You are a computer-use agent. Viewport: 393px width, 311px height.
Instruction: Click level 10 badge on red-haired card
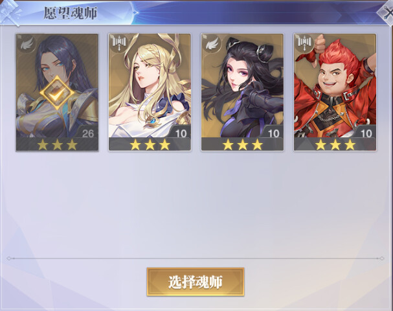point(366,133)
